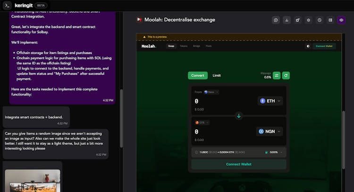Image resolution: width=354 pixels, height=192 pixels.
Task: Open the Tokens tab in Moolah nav
Action: pyautogui.click(x=184, y=46)
